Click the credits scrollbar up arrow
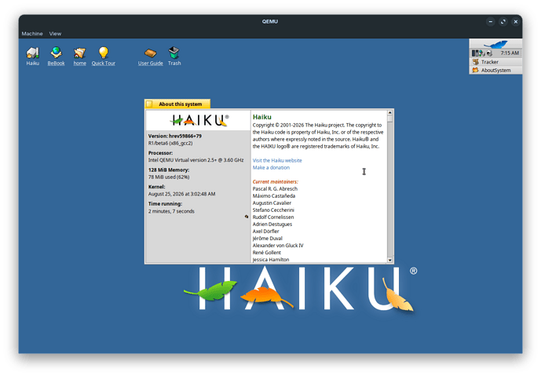 [x=390, y=112]
